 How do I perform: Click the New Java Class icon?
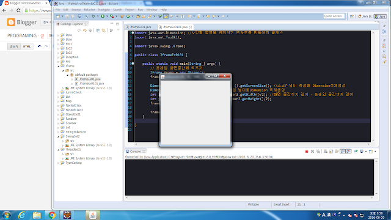pyautogui.click(x=128, y=16)
